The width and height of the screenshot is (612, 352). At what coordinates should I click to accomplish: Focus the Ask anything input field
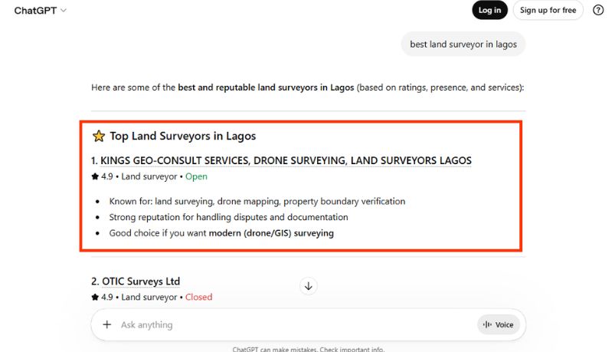pos(296,324)
